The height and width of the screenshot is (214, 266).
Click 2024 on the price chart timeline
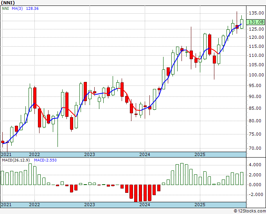pyautogui.click(x=145, y=154)
